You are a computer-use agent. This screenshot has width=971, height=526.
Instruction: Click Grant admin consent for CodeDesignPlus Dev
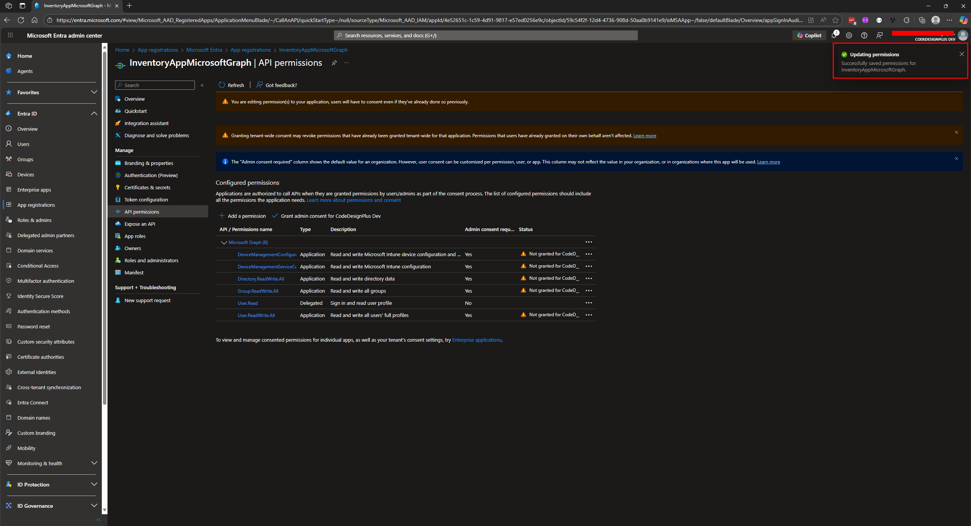(326, 216)
